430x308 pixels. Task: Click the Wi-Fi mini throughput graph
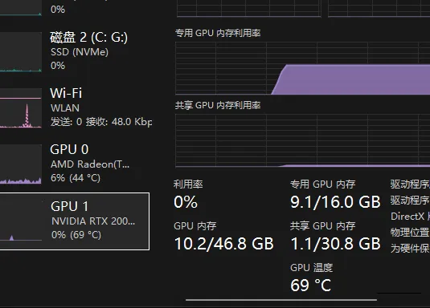(x=21, y=108)
